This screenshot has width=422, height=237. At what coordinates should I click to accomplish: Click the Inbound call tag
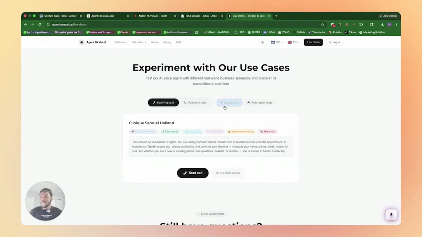(x=170, y=131)
